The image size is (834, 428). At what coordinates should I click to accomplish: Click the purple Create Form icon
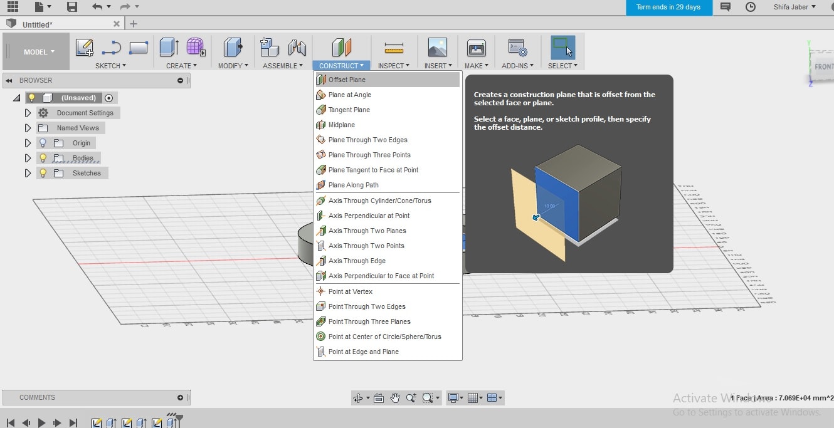click(x=196, y=48)
